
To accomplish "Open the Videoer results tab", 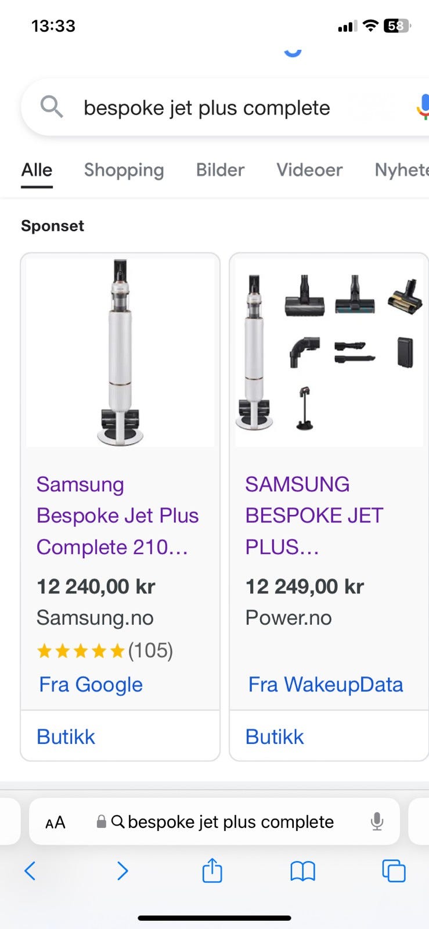I will click(309, 170).
